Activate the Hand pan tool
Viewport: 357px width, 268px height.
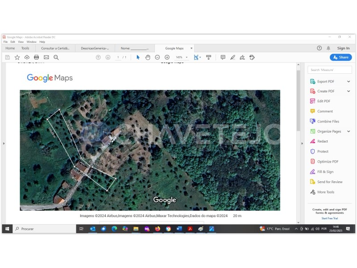(x=148, y=57)
